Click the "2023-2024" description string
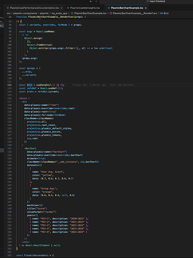This screenshot has width=193, height=258. (77, 229)
